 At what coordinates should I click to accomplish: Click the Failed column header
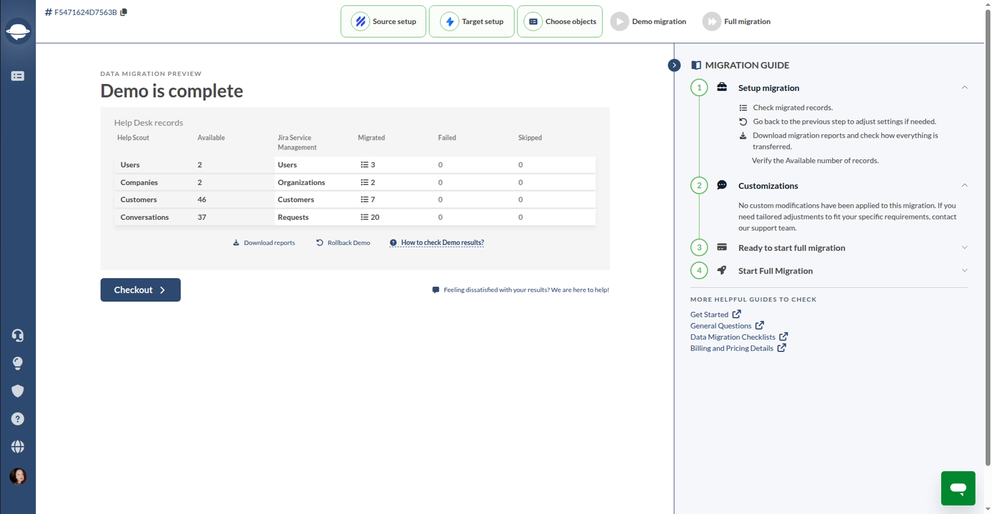(447, 138)
